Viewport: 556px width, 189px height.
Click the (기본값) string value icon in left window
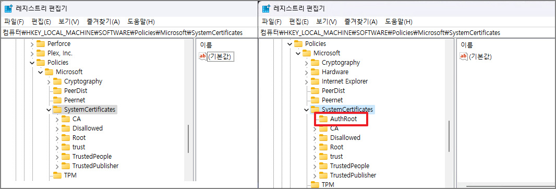pos(202,56)
